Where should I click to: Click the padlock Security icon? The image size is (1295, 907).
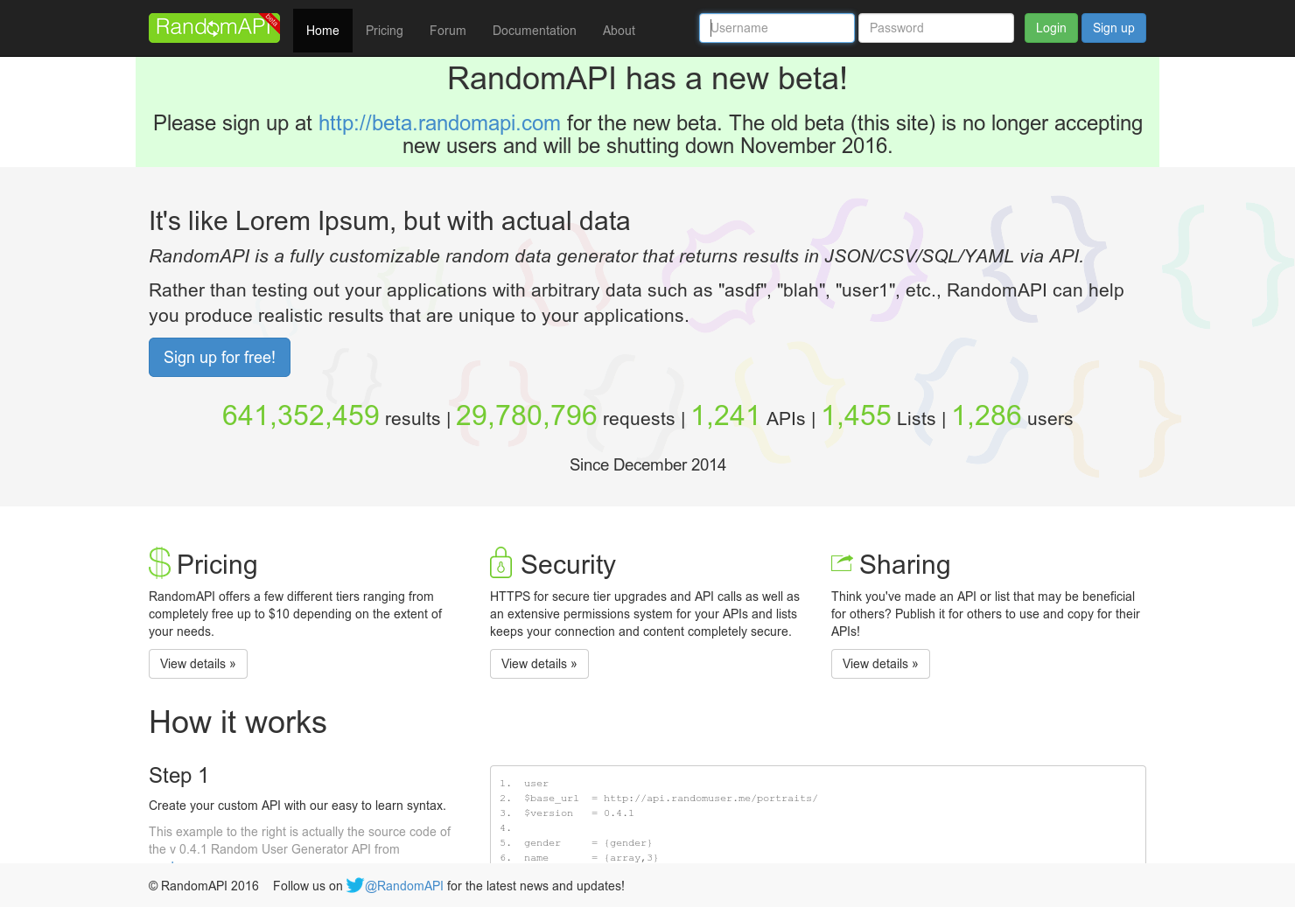(x=500, y=563)
